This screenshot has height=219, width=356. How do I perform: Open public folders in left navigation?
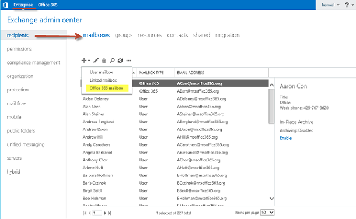coord(21,130)
